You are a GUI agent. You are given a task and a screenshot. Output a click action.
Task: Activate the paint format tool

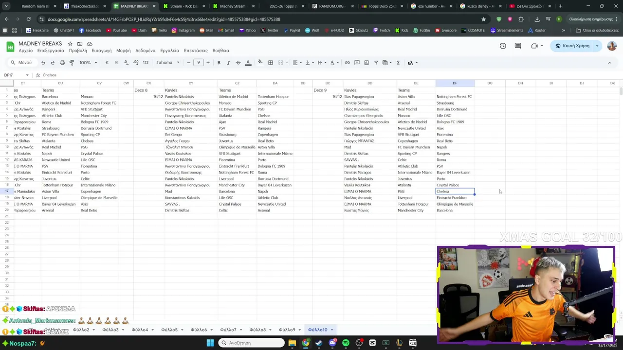point(72,63)
